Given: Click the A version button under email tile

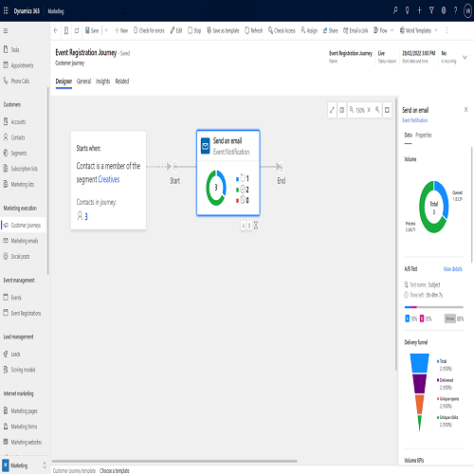Looking at the screenshot, I should click(243, 226).
